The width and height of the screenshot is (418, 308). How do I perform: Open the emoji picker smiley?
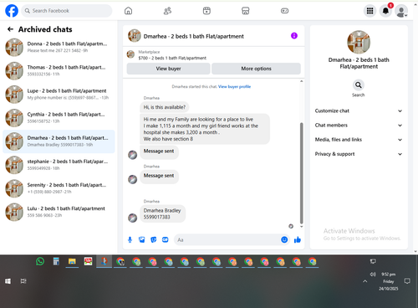pyautogui.click(x=284, y=239)
